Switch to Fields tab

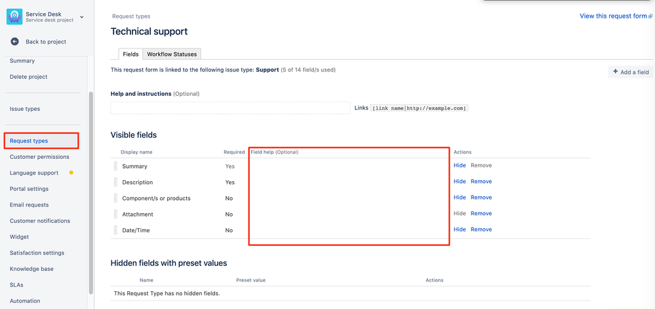click(x=130, y=54)
